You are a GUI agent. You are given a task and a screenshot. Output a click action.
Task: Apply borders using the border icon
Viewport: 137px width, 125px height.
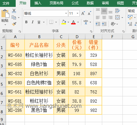coord(51,22)
